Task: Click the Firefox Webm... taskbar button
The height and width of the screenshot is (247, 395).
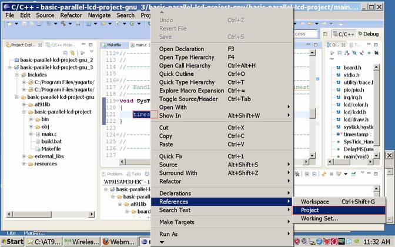Action: point(120,242)
